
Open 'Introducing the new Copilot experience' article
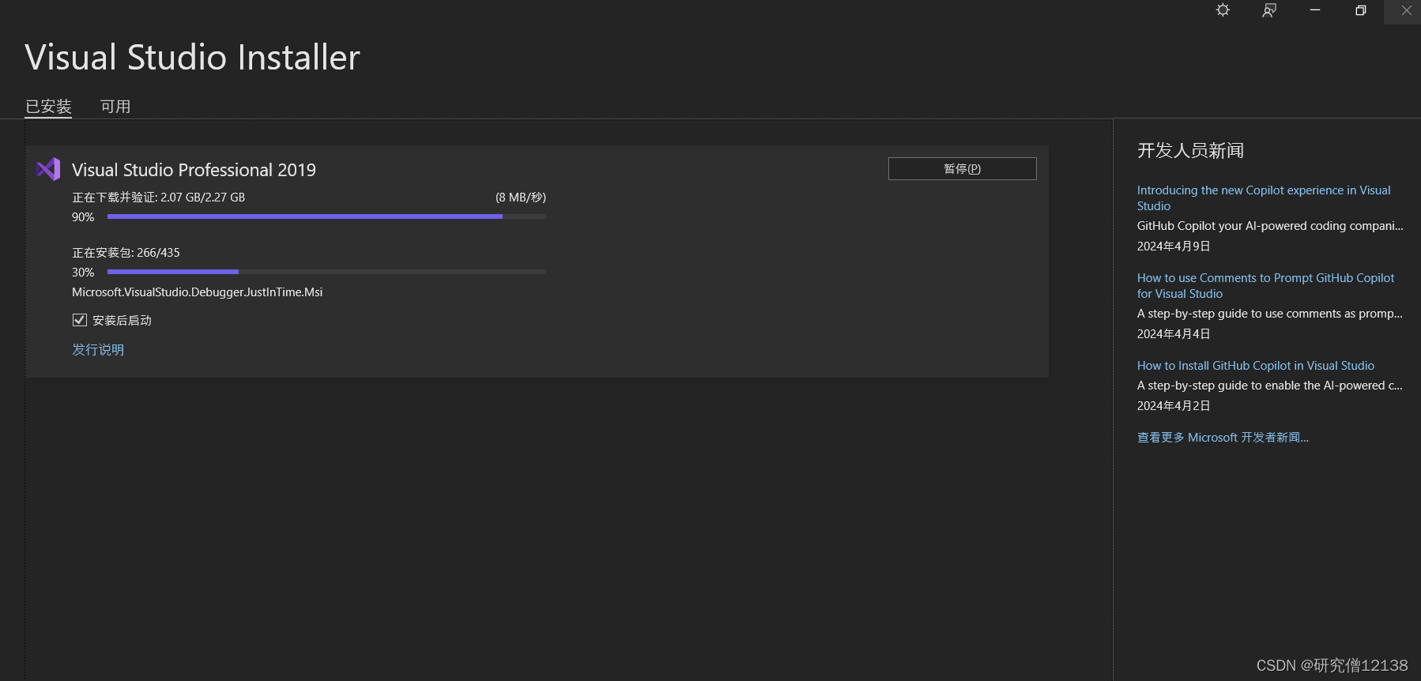[1264, 198]
